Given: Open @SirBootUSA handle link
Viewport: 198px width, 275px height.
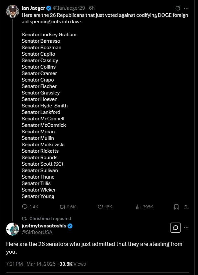Looking at the screenshot, I should [x=37, y=232].
